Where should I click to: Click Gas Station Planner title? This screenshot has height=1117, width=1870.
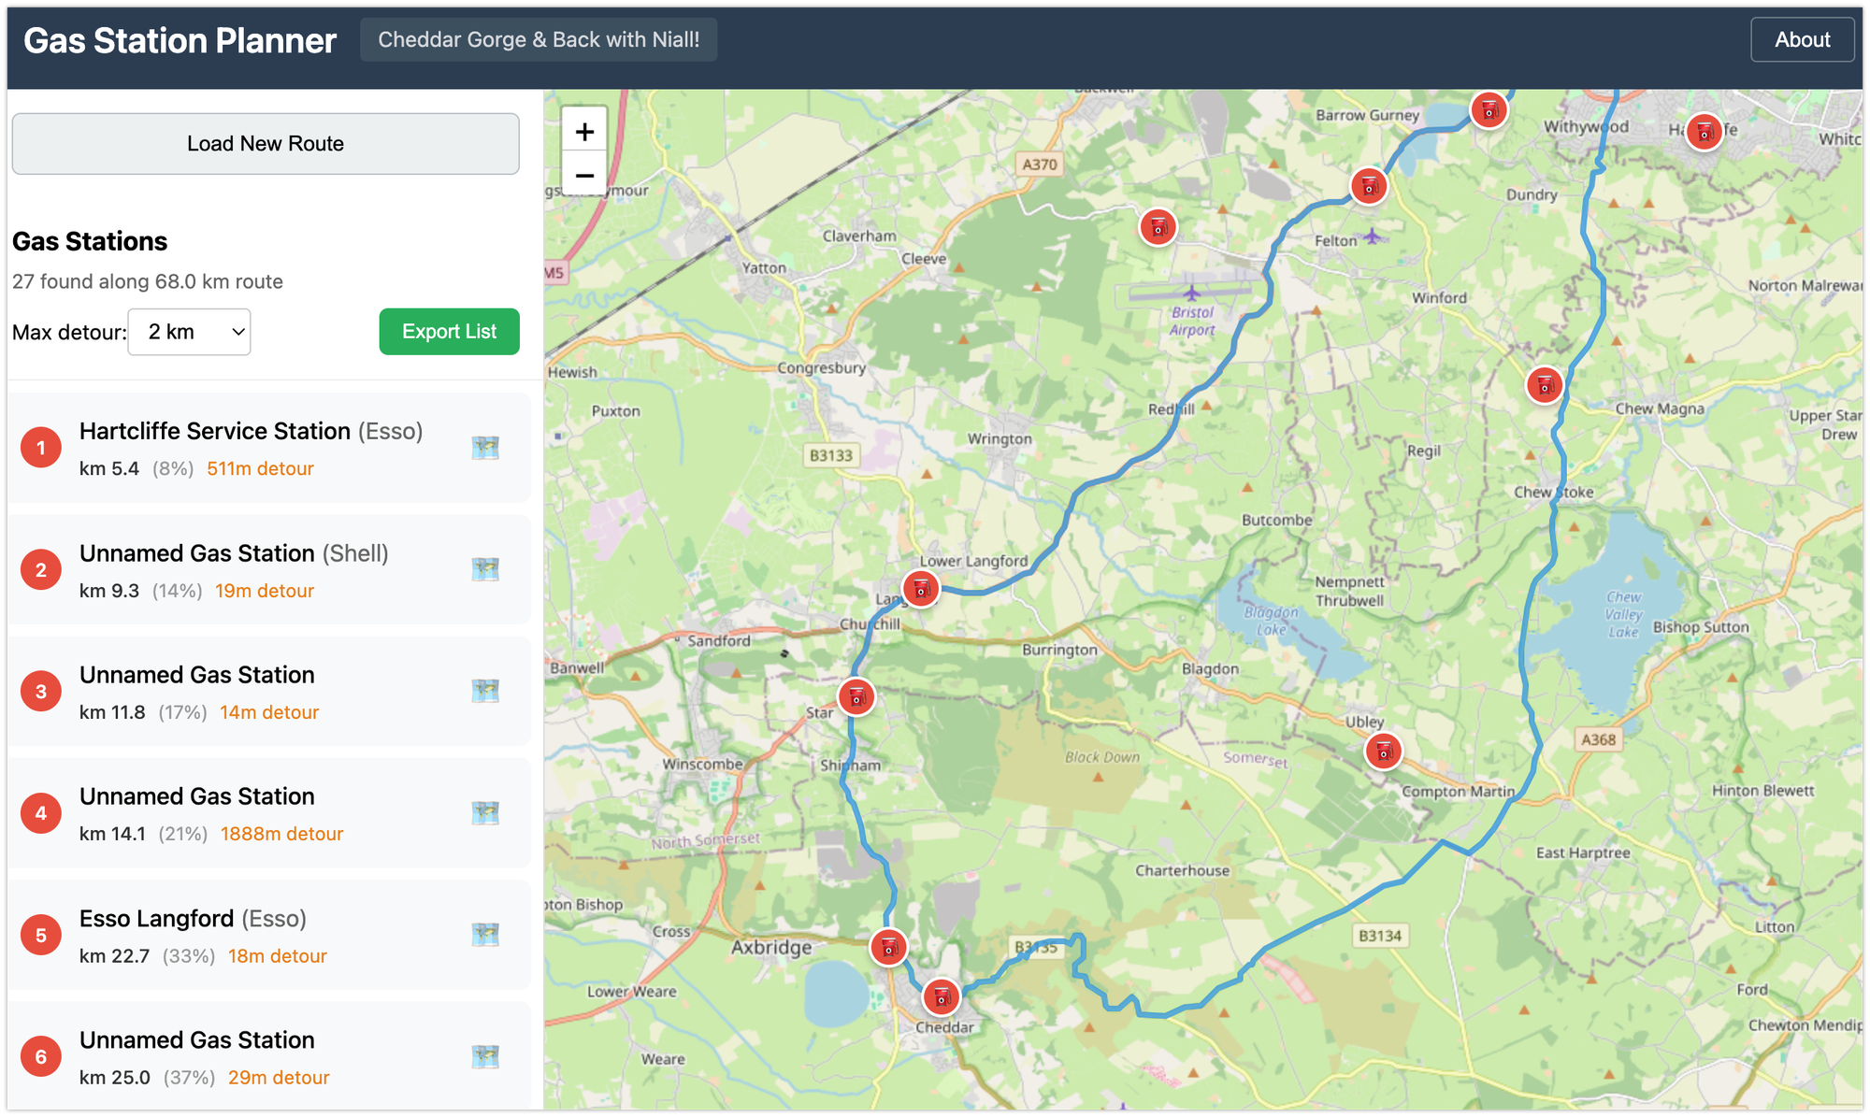(x=180, y=41)
